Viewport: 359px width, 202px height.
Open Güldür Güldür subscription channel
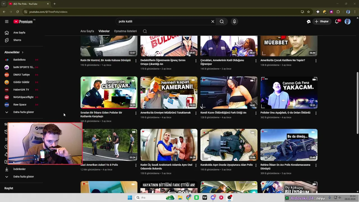click(x=22, y=82)
